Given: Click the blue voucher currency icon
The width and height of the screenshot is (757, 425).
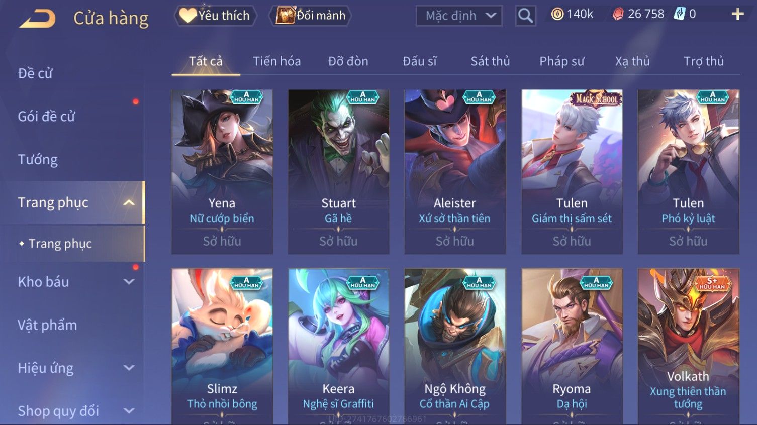Looking at the screenshot, I should point(679,14).
